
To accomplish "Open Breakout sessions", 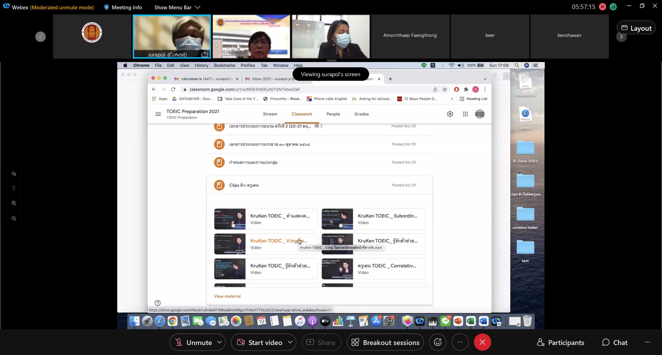I will 385,342.
